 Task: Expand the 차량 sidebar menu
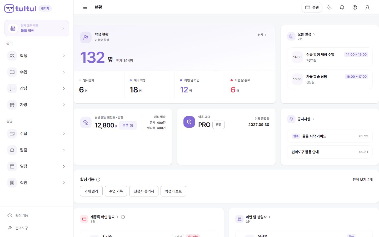coord(37,105)
